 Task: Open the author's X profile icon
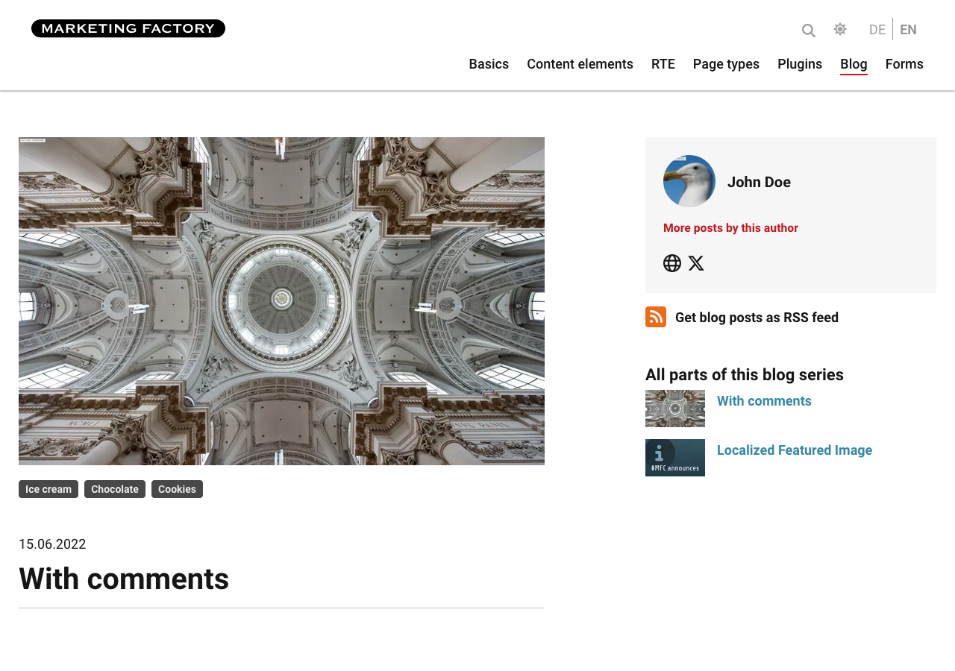click(696, 263)
